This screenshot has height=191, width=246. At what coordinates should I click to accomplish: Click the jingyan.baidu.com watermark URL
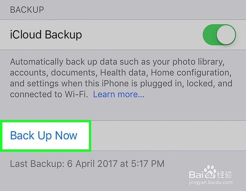click(x=210, y=182)
